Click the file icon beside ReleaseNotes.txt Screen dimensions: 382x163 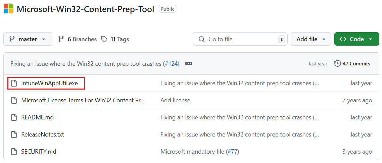14,134
